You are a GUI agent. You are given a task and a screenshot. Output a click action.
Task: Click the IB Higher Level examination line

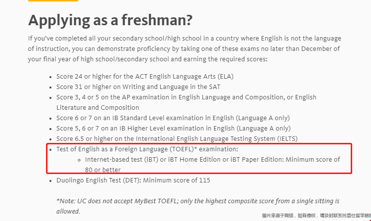pyautogui.click(x=174, y=129)
